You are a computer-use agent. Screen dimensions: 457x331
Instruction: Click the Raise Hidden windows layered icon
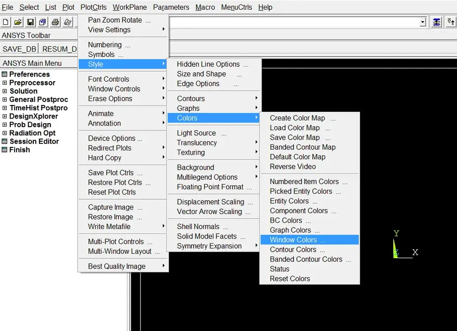coord(437,22)
